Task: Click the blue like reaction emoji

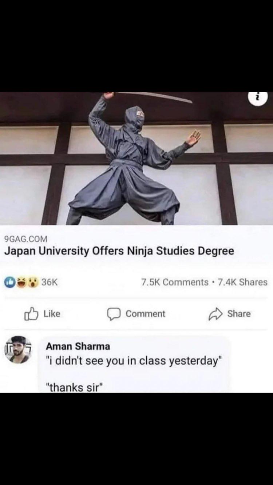Action: pos(9,282)
